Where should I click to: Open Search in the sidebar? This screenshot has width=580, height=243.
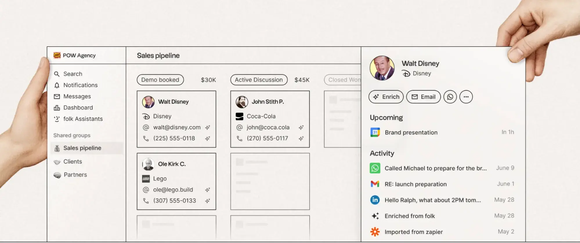(68, 74)
